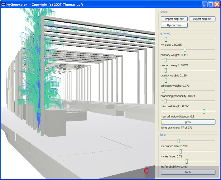The image size is (221, 180).
Task: Click the birth button
Action: pyautogui.click(x=188, y=172)
